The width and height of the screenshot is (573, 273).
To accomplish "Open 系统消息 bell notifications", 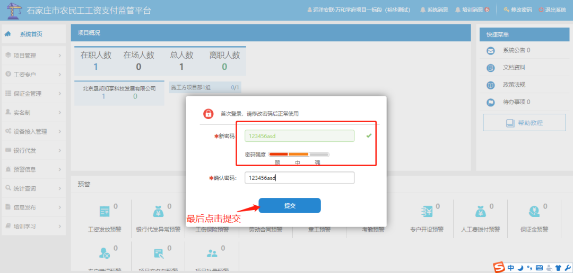I will (434, 10).
